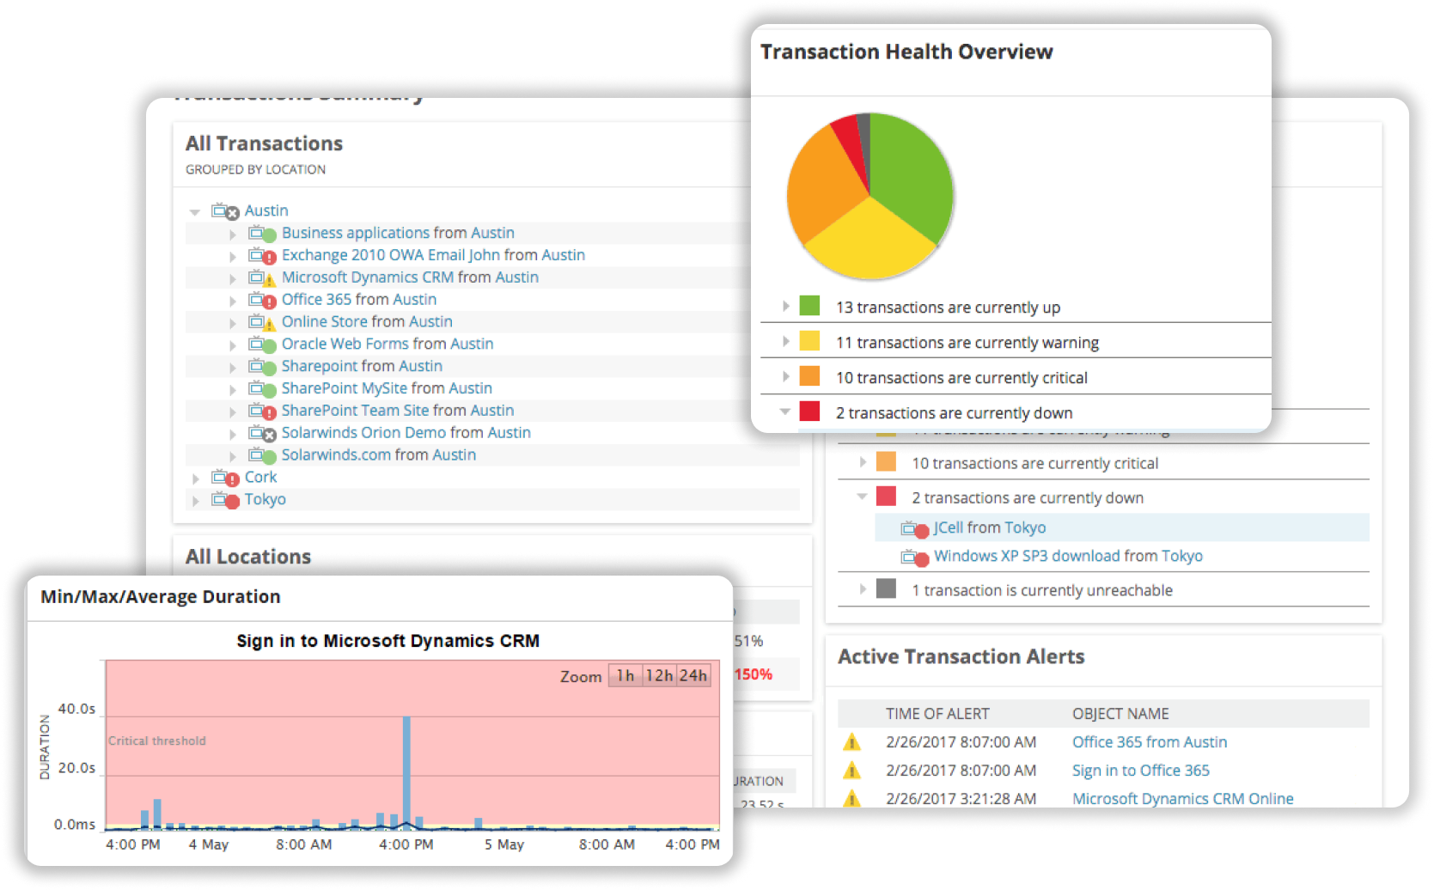Click down-status icon beside JCell from Tokyo

tap(915, 529)
